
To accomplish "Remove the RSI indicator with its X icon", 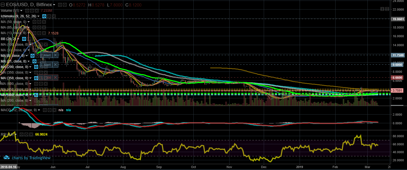I will (31, 134).
